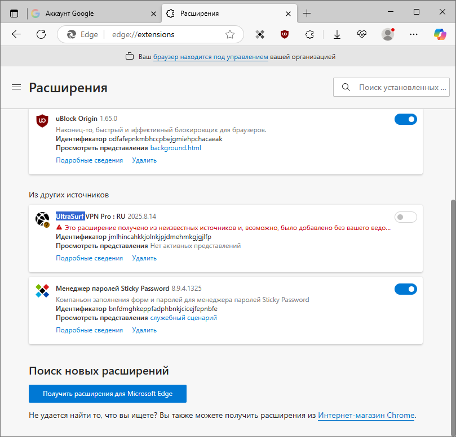Close the Расширения tab
Image resolution: width=456 pixels, height=437 pixels.
[288, 13]
